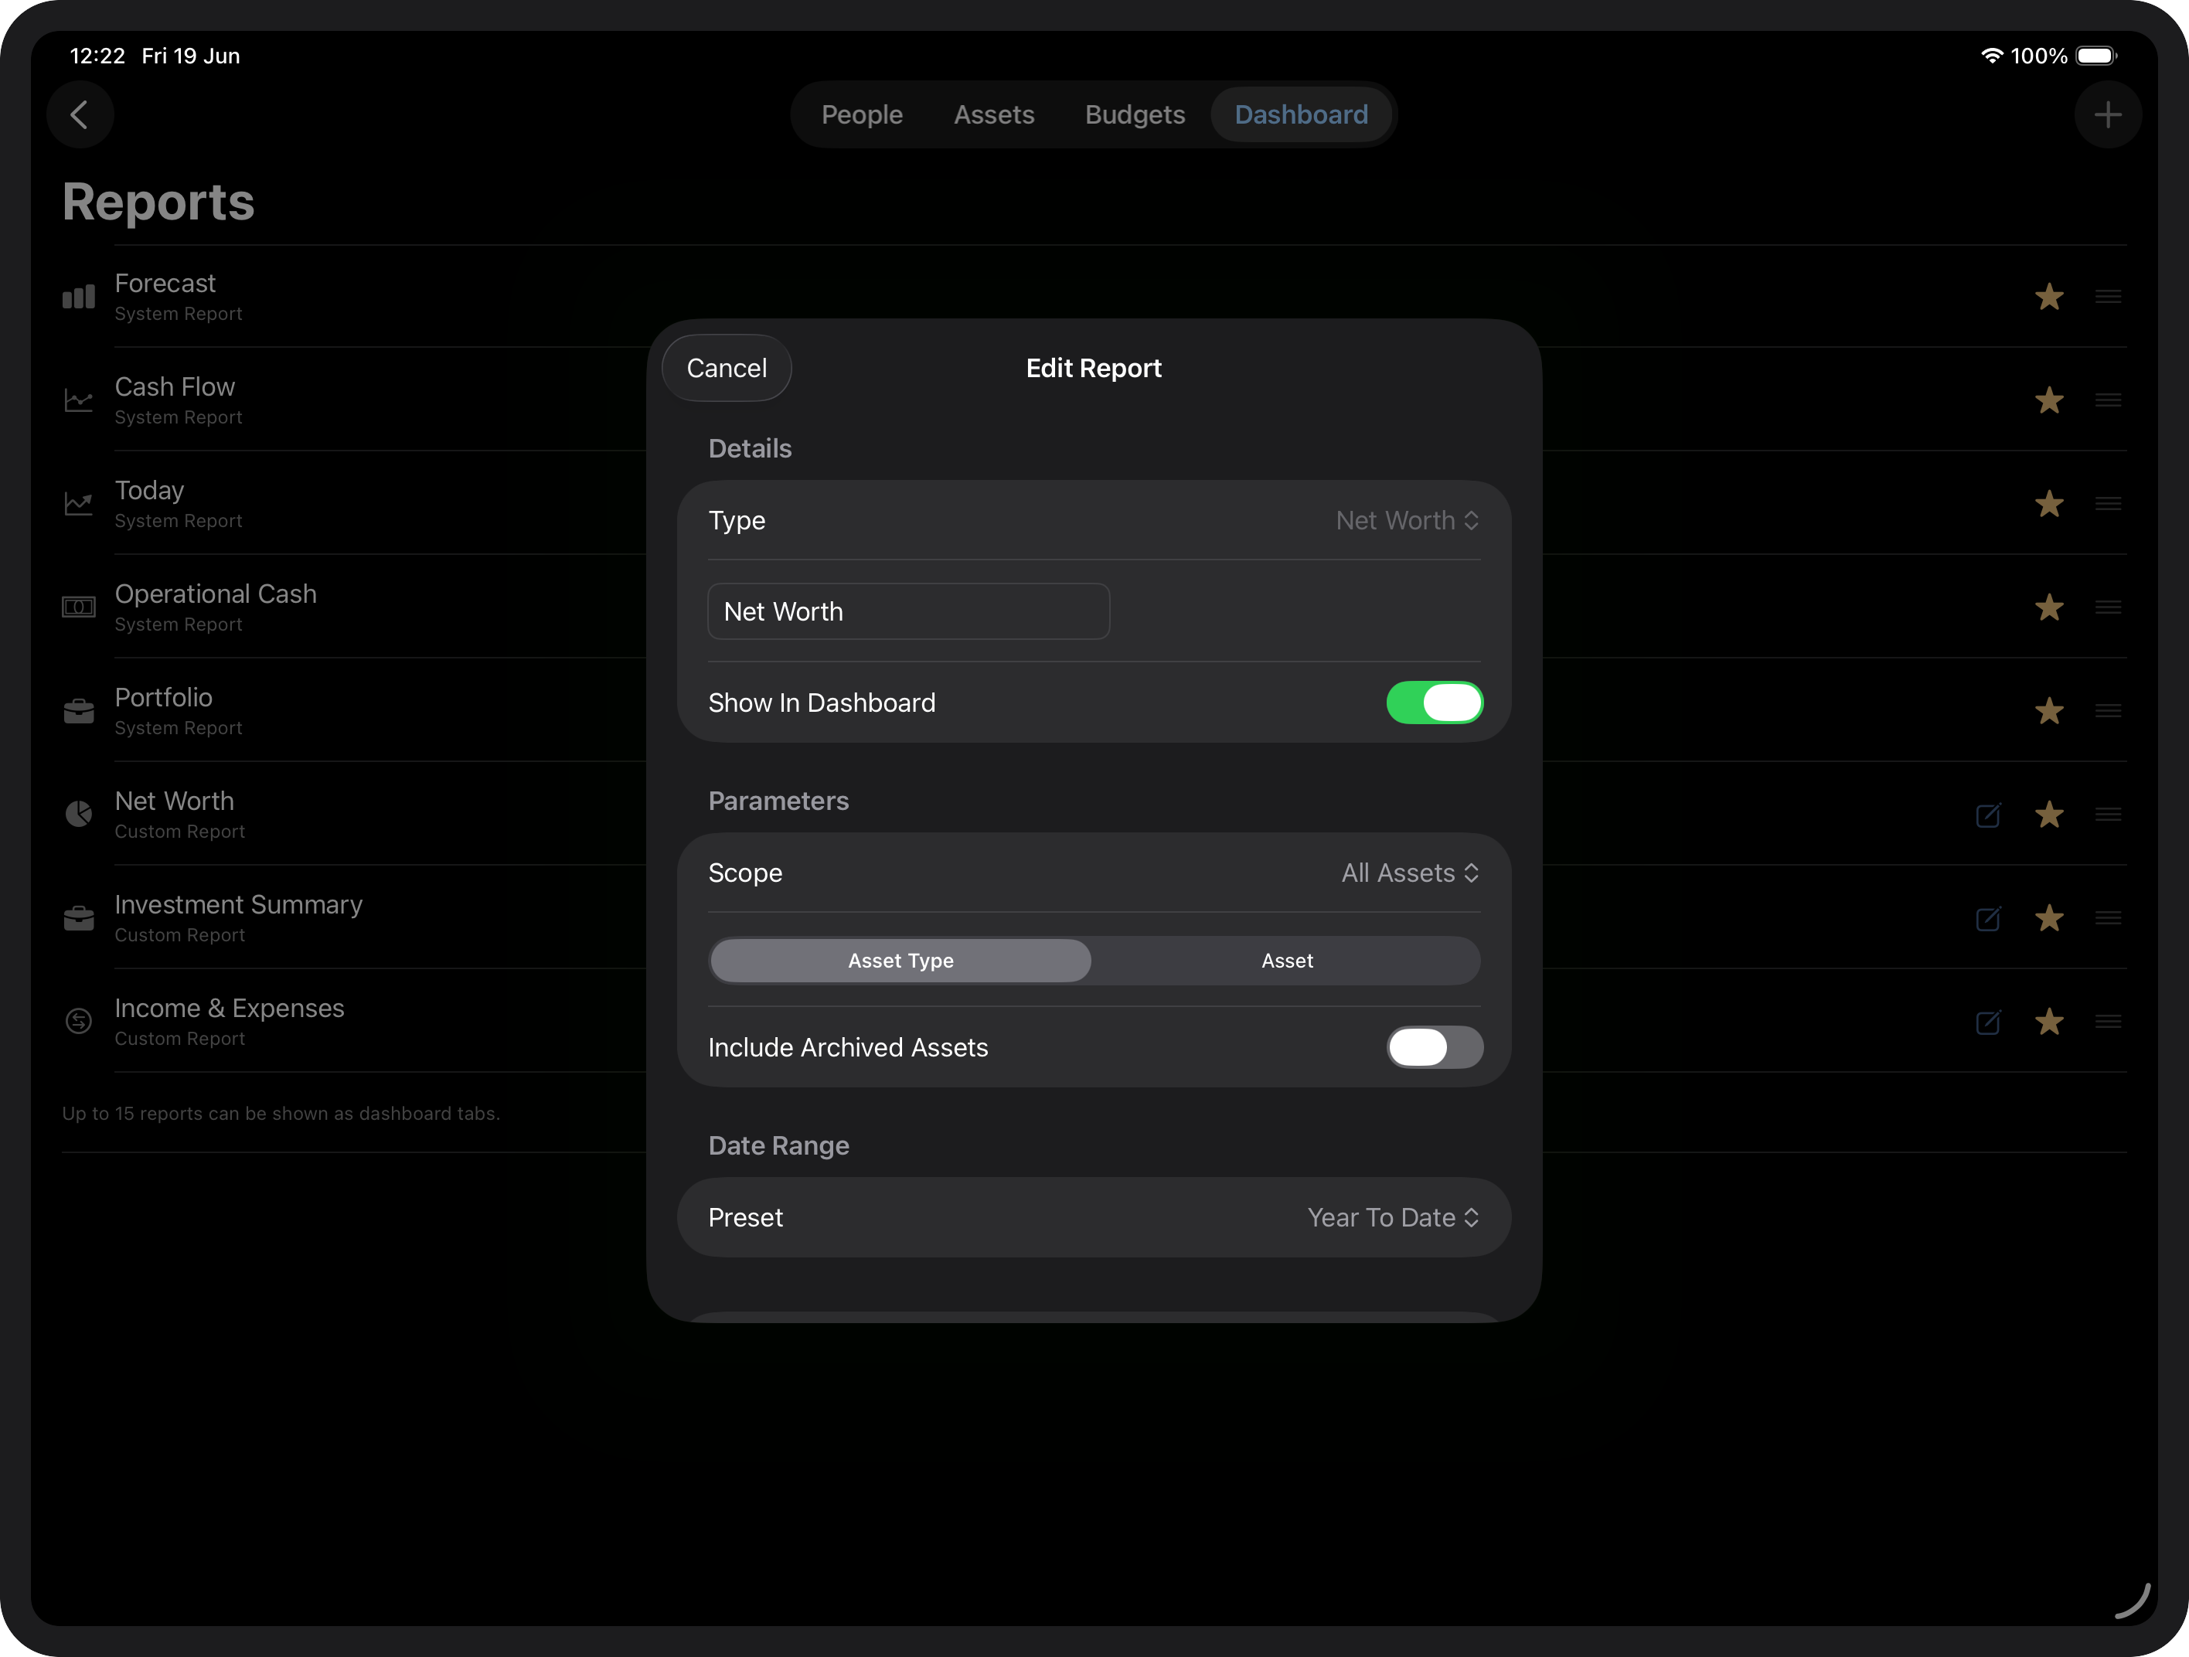Open the Assets tab
This screenshot has height=1657, width=2189.
click(x=993, y=114)
